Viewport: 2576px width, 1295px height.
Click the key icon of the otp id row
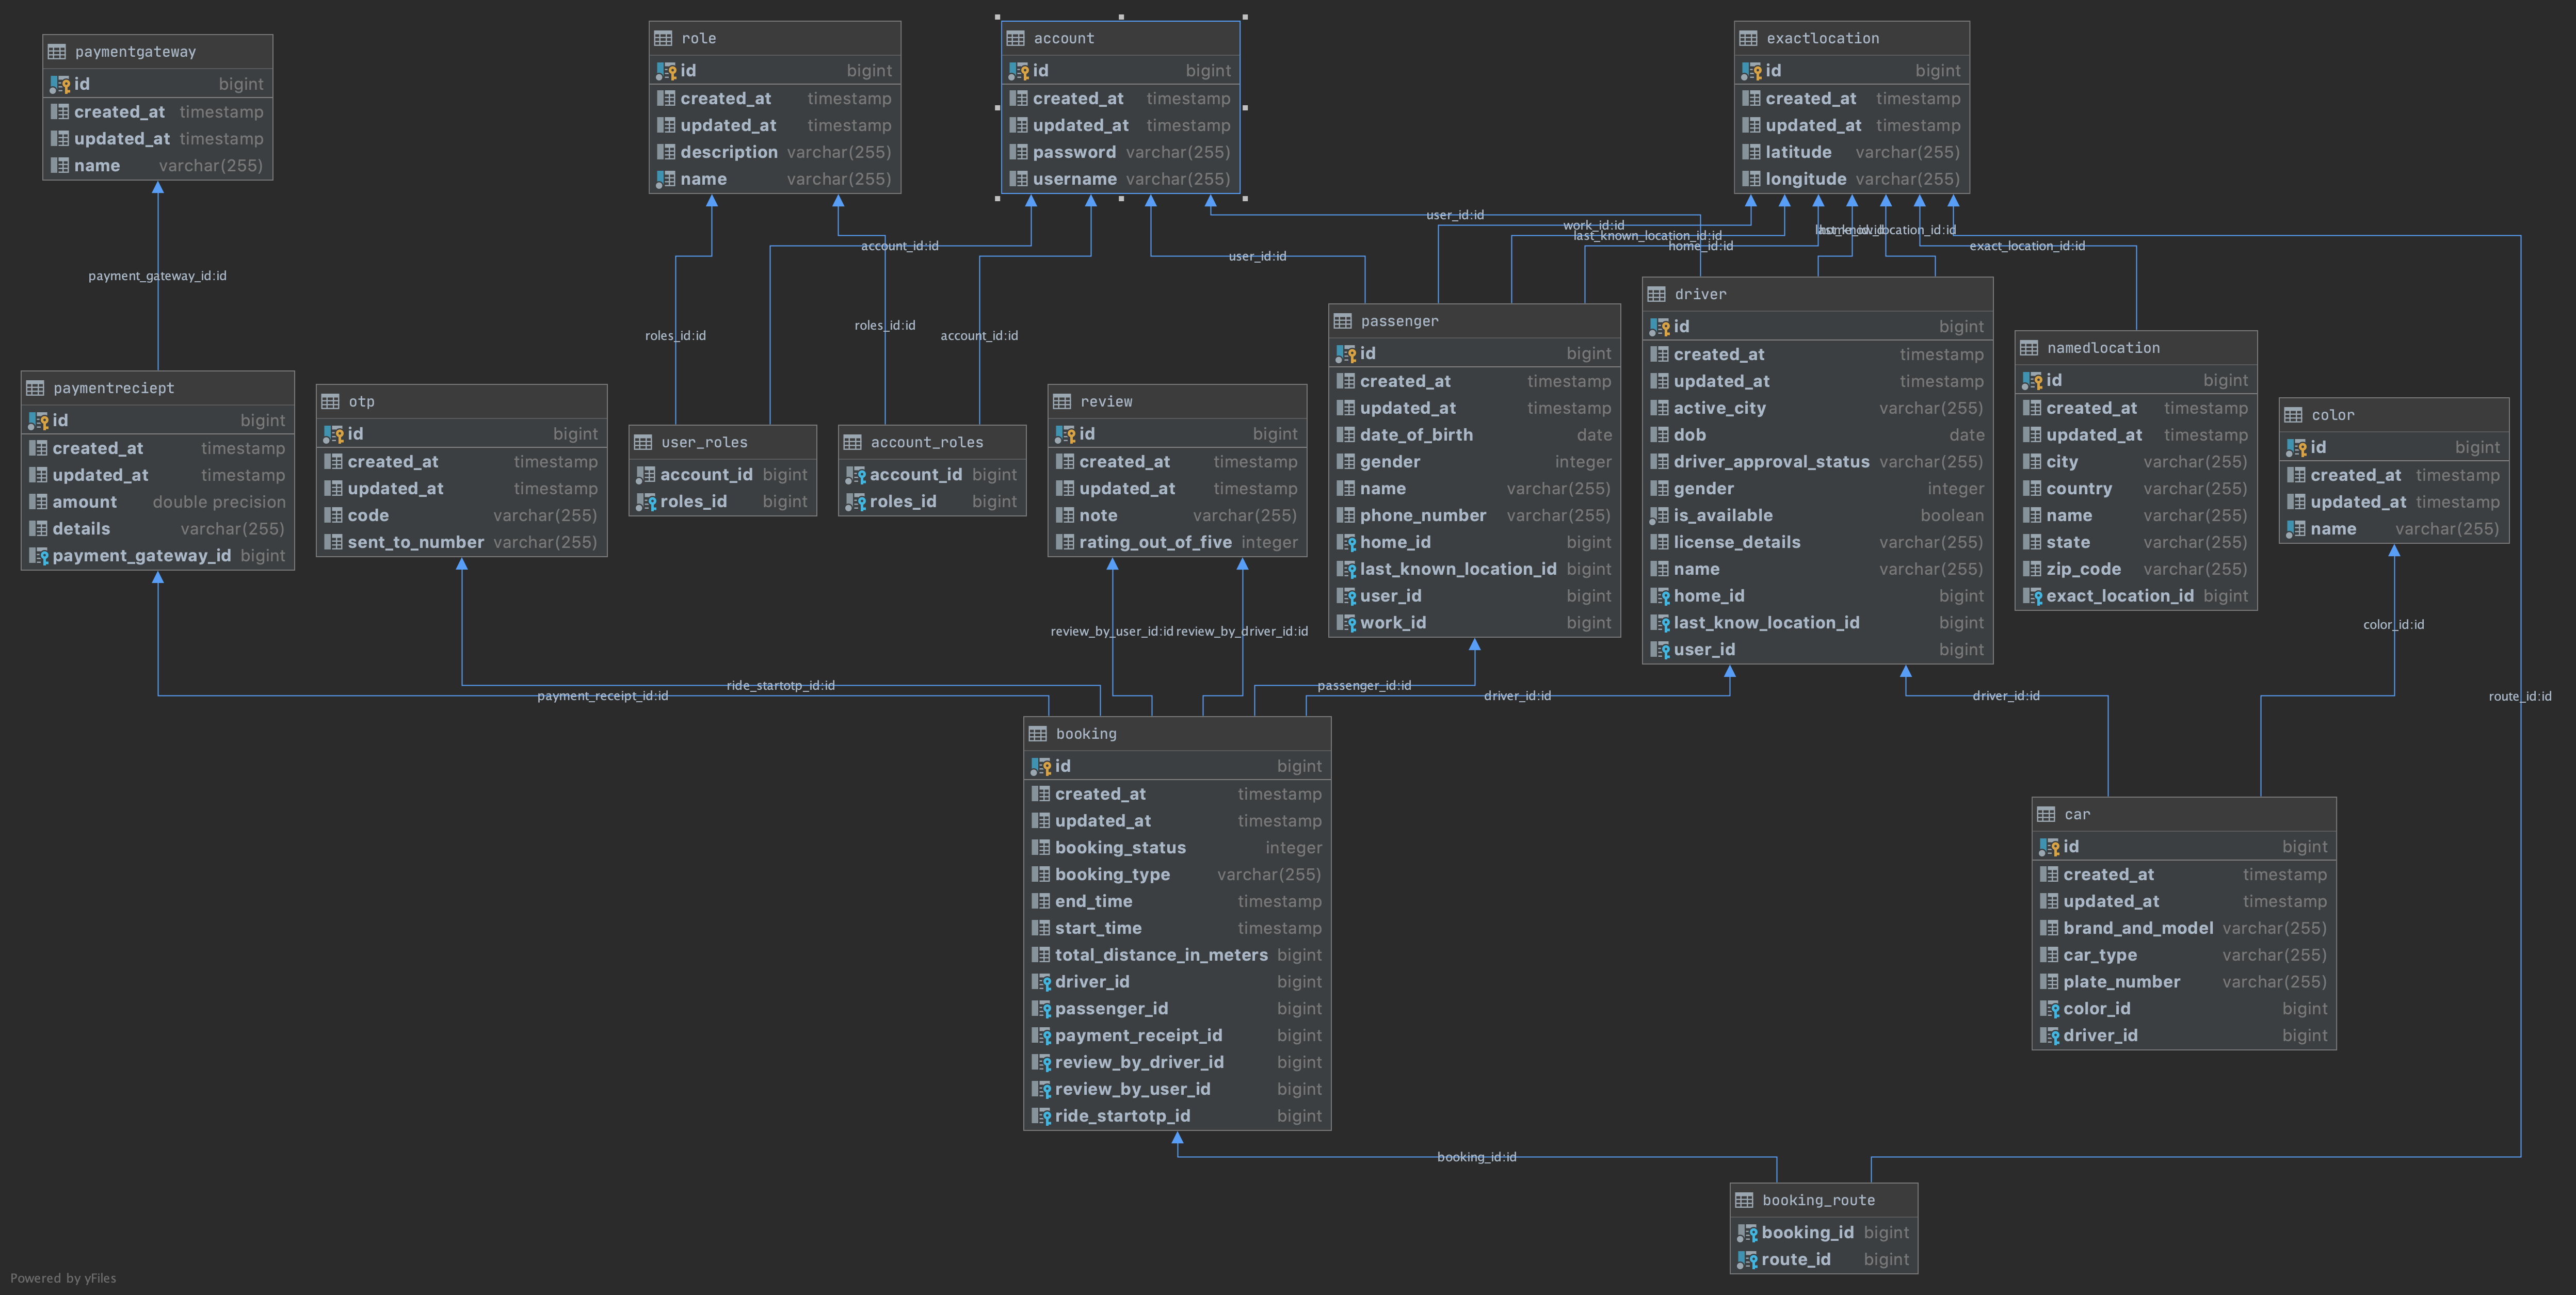pyautogui.click(x=333, y=434)
